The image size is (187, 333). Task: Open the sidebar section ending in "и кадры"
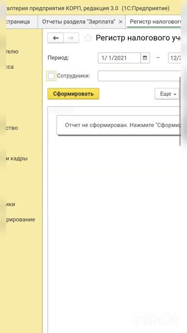click(17, 158)
